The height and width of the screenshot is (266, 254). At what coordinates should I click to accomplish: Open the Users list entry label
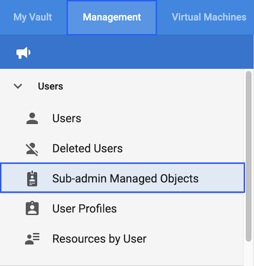click(x=66, y=118)
